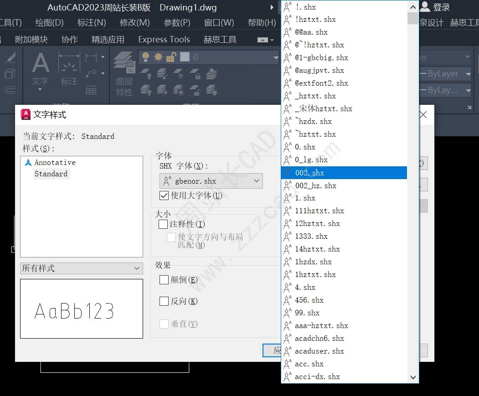Click the layer unlock tool icon
Screen dimensions: 479x396
(x=195, y=90)
